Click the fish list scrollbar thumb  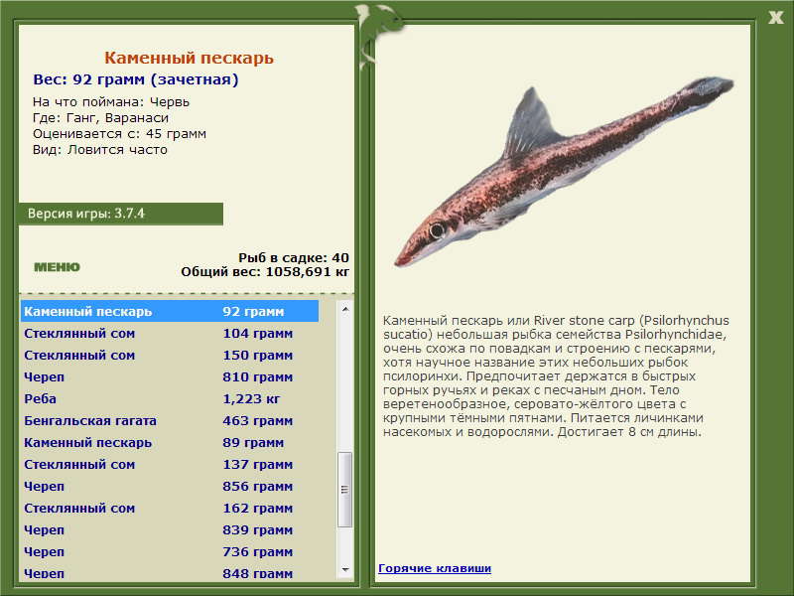[345, 490]
